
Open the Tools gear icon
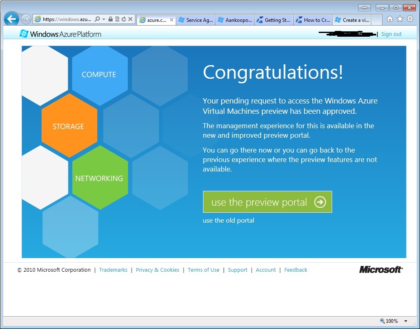pos(410,19)
